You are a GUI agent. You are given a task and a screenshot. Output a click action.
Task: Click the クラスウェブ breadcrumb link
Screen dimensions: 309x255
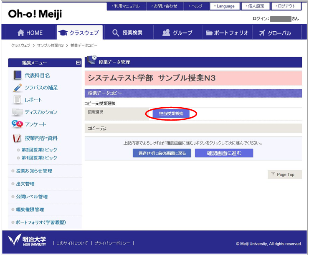pyautogui.click(x=21, y=45)
